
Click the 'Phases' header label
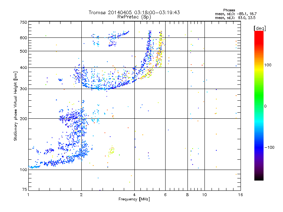click(229, 10)
